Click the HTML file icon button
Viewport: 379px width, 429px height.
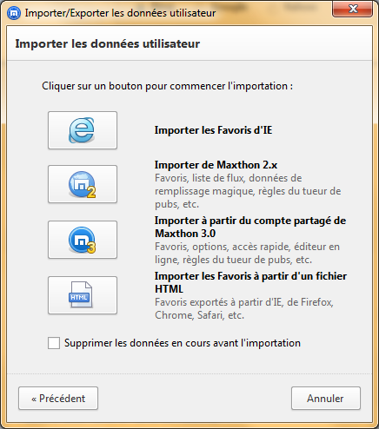point(83,295)
